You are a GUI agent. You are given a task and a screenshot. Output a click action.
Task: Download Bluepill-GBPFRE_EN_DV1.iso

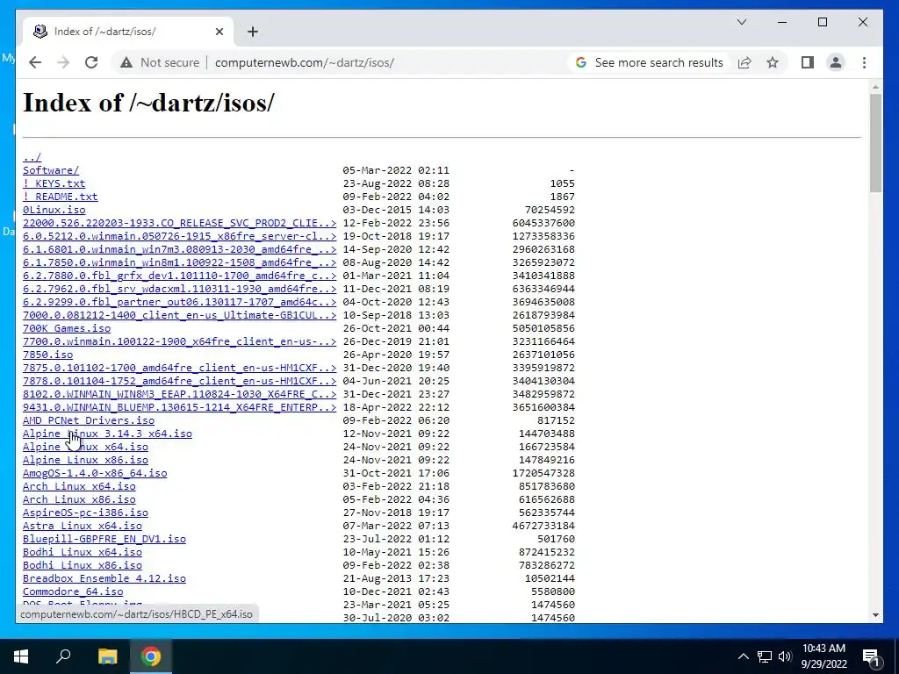pos(104,540)
